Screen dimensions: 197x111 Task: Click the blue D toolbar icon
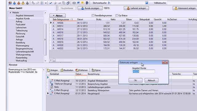pyautogui.click(x=87, y=3)
